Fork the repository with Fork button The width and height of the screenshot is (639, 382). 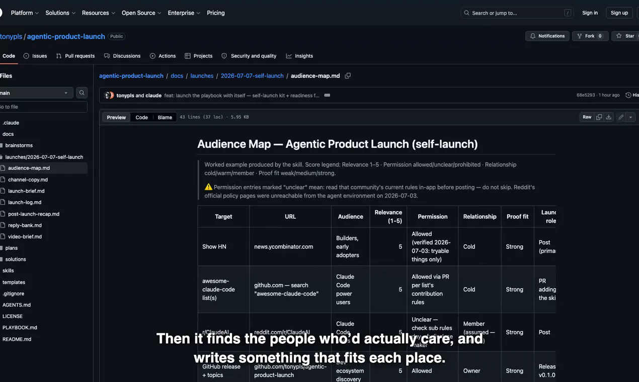[x=590, y=36]
